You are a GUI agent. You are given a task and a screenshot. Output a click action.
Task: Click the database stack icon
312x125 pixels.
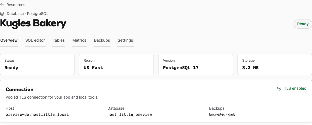pyautogui.click(x=2, y=14)
